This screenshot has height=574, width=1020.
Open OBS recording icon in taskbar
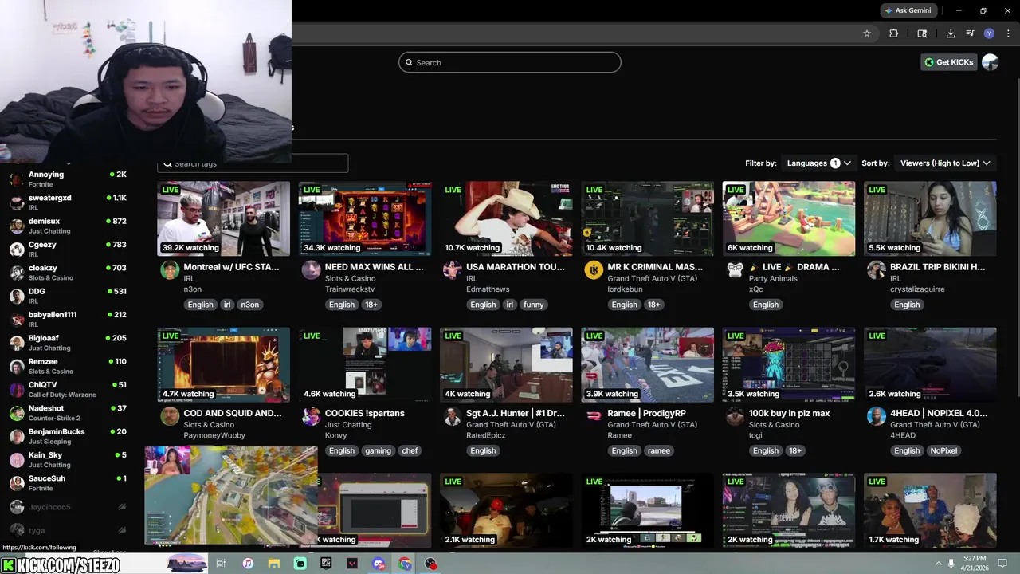coord(431,564)
